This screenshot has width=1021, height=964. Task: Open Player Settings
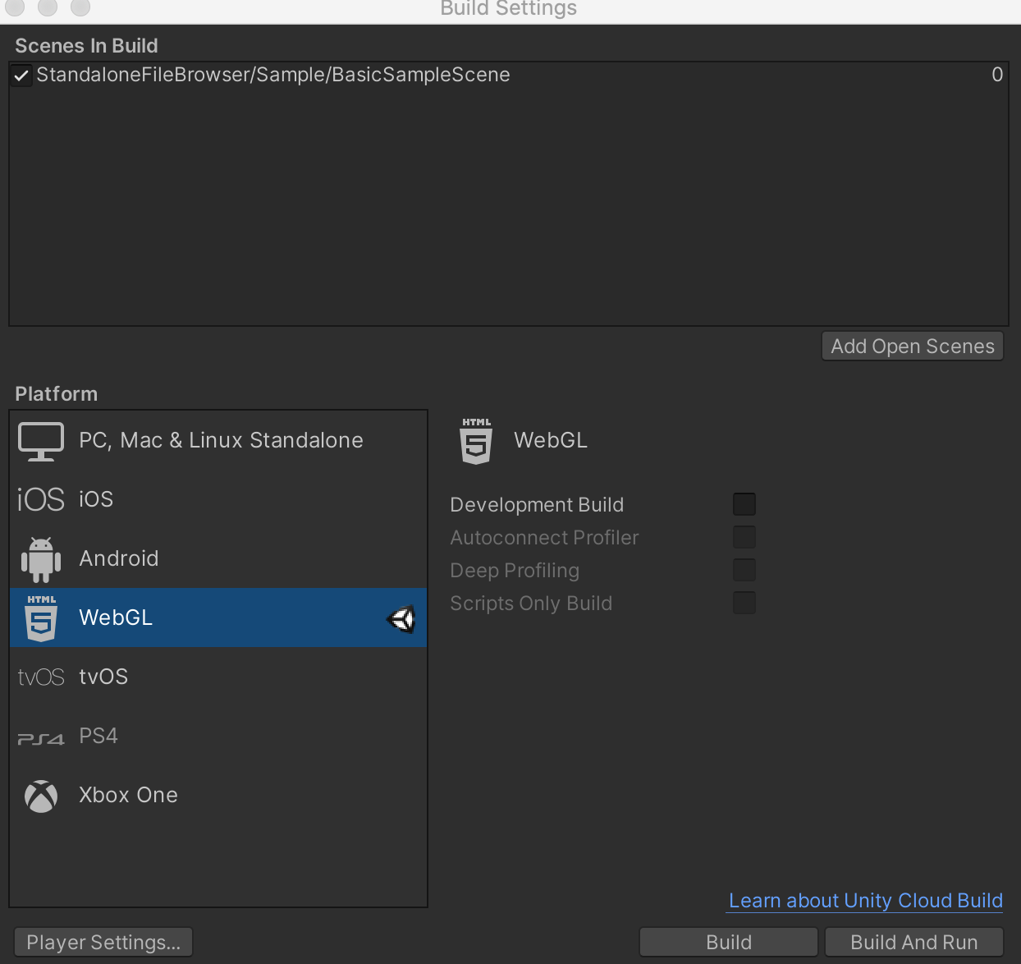(x=103, y=942)
